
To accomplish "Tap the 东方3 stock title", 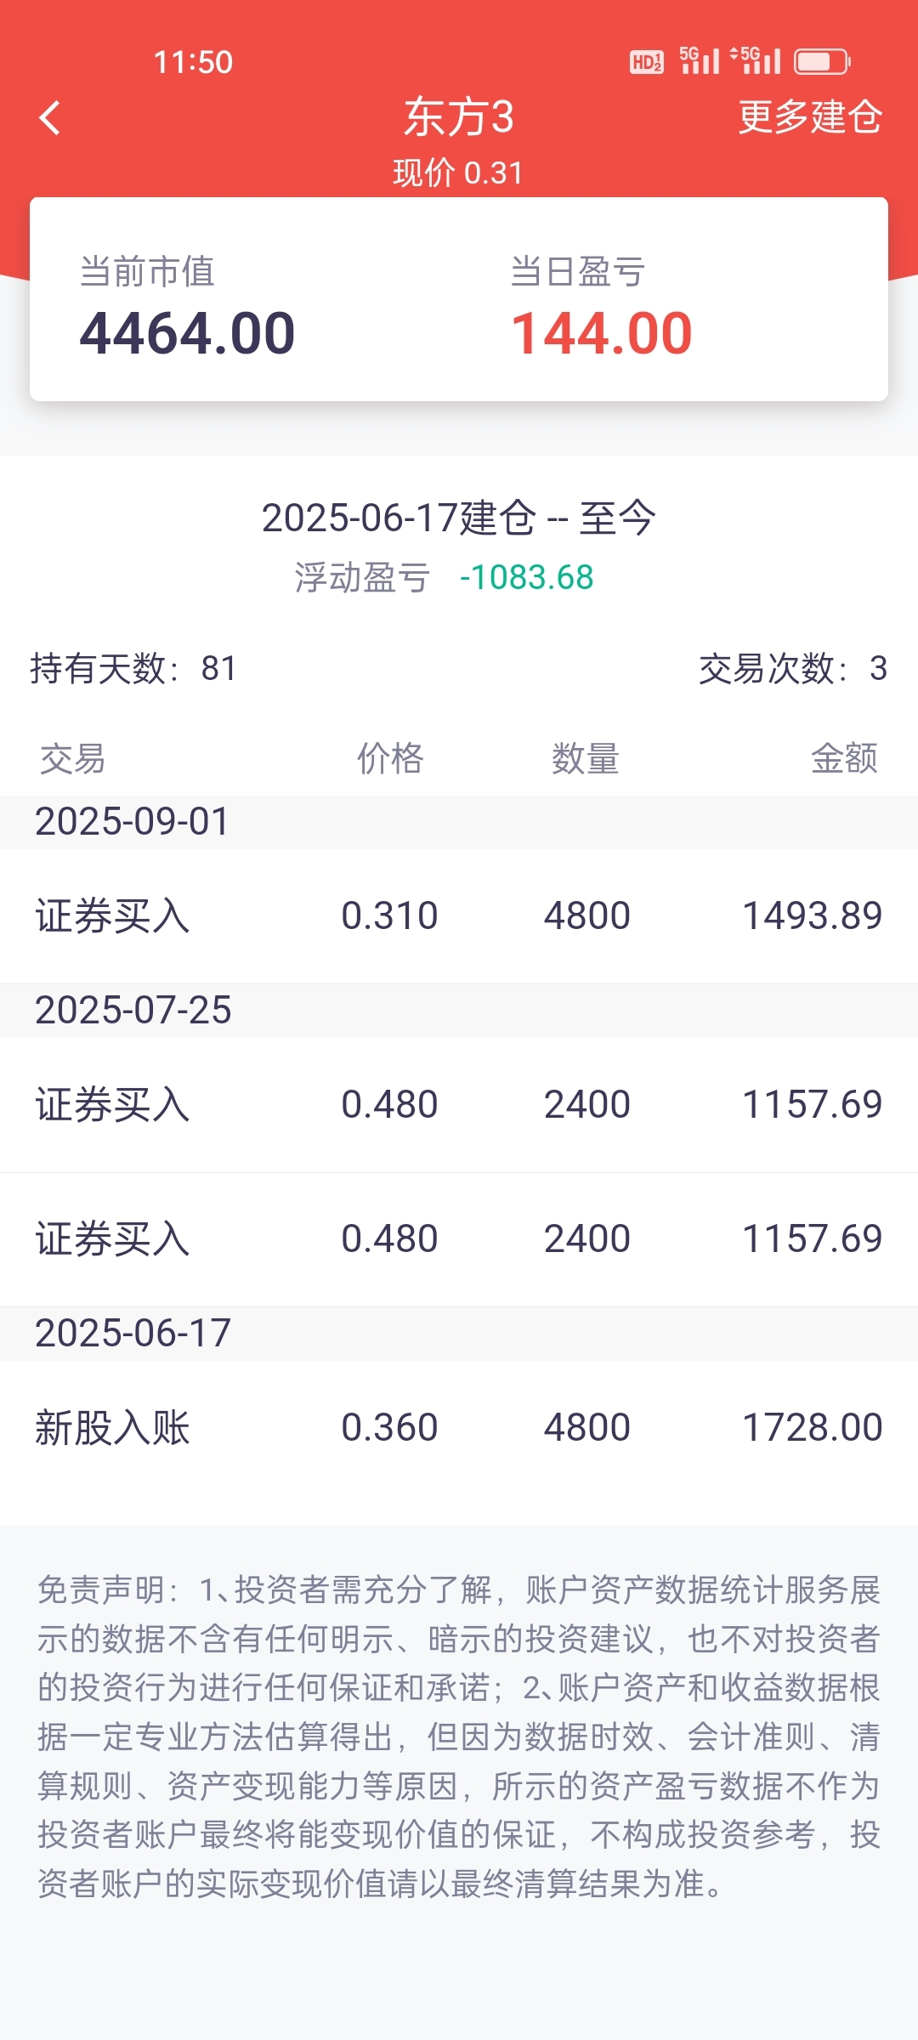I will pos(459,117).
